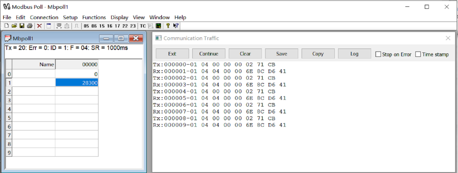Click the Save button in Communication Traffic
458x173 pixels.
point(282,54)
